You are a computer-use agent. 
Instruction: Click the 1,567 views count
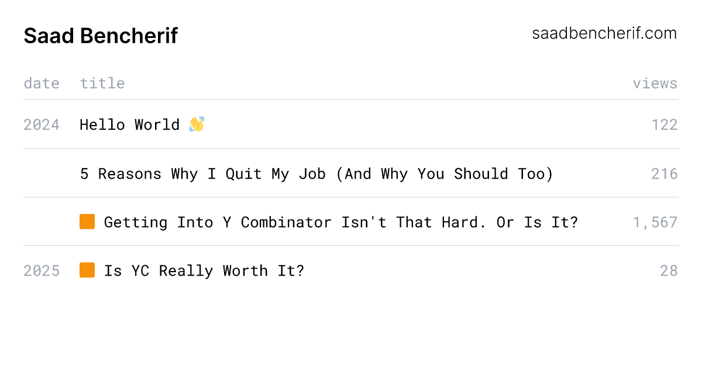(655, 222)
